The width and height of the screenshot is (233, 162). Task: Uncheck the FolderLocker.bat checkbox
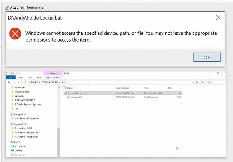coord(65,93)
